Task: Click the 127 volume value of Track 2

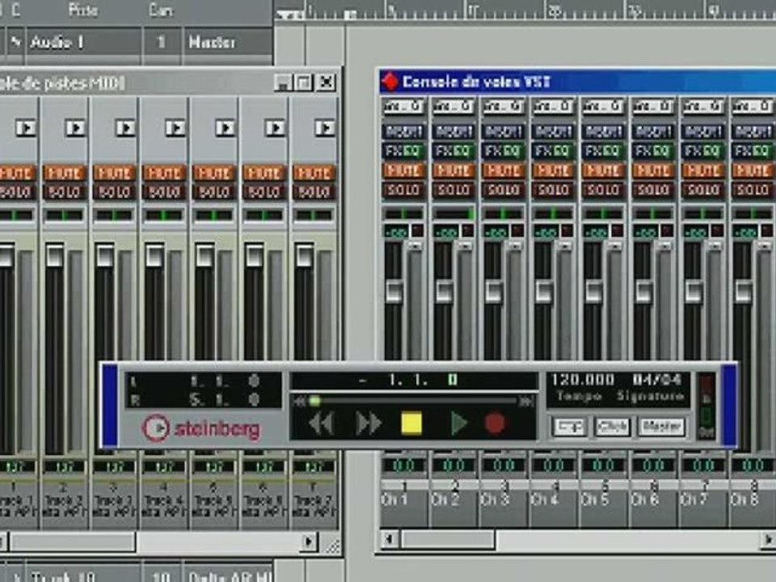Action: pos(65,466)
